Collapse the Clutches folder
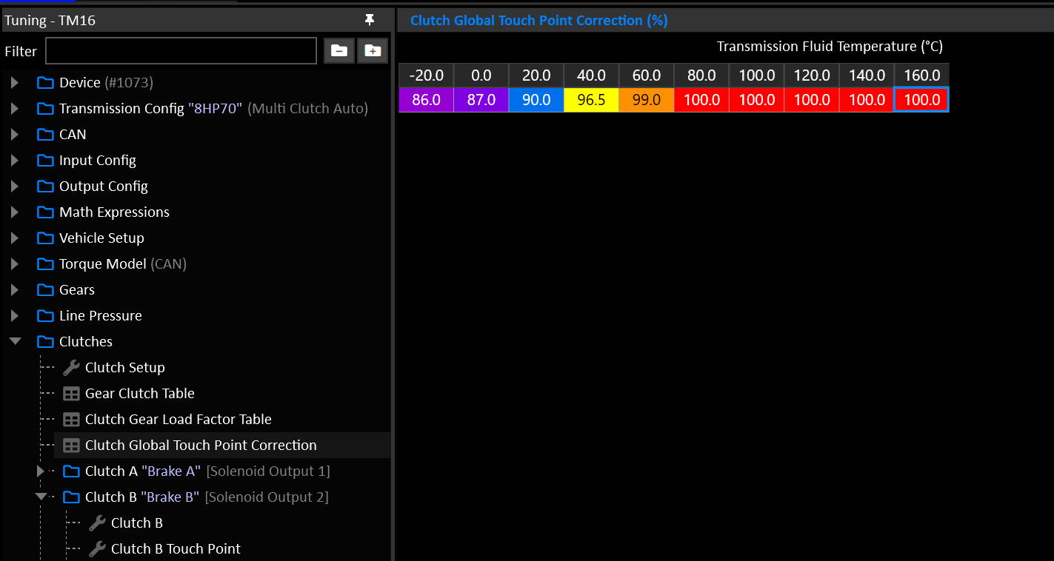 15,341
